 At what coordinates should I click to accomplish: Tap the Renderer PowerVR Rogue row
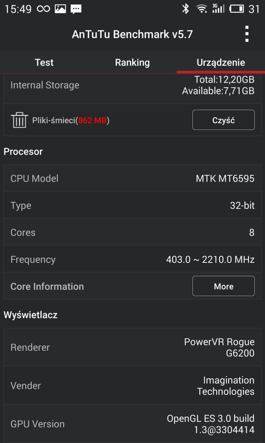click(x=132, y=347)
